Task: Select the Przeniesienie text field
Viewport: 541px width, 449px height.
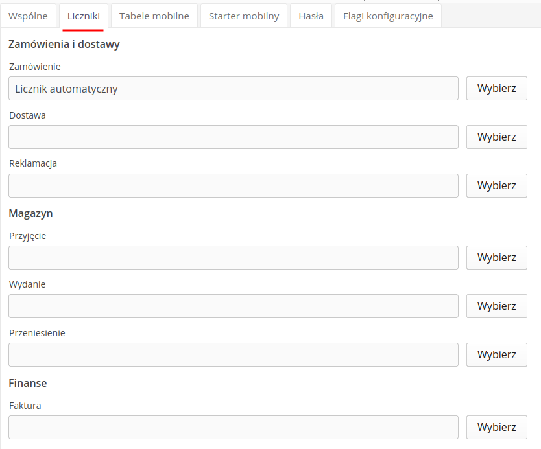Action: pyautogui.click(x=234, y=354)
